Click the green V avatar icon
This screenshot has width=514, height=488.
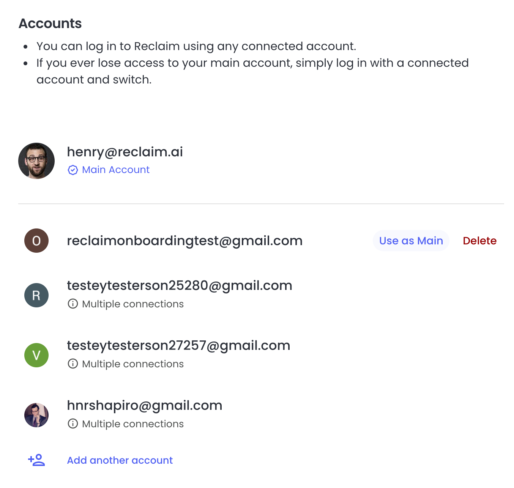click(36, 355)
